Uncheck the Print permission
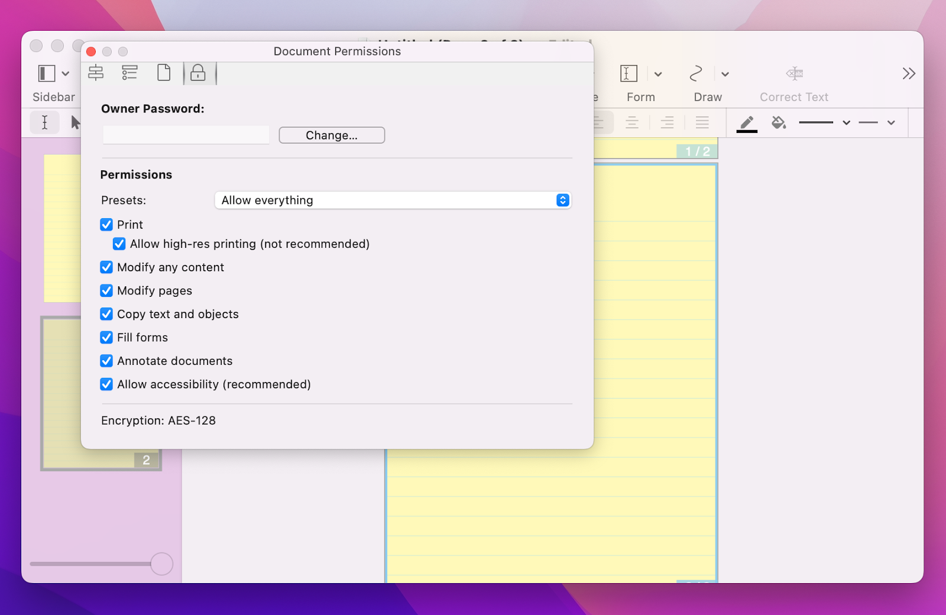946x615 pixels. [x=106, y=225]
